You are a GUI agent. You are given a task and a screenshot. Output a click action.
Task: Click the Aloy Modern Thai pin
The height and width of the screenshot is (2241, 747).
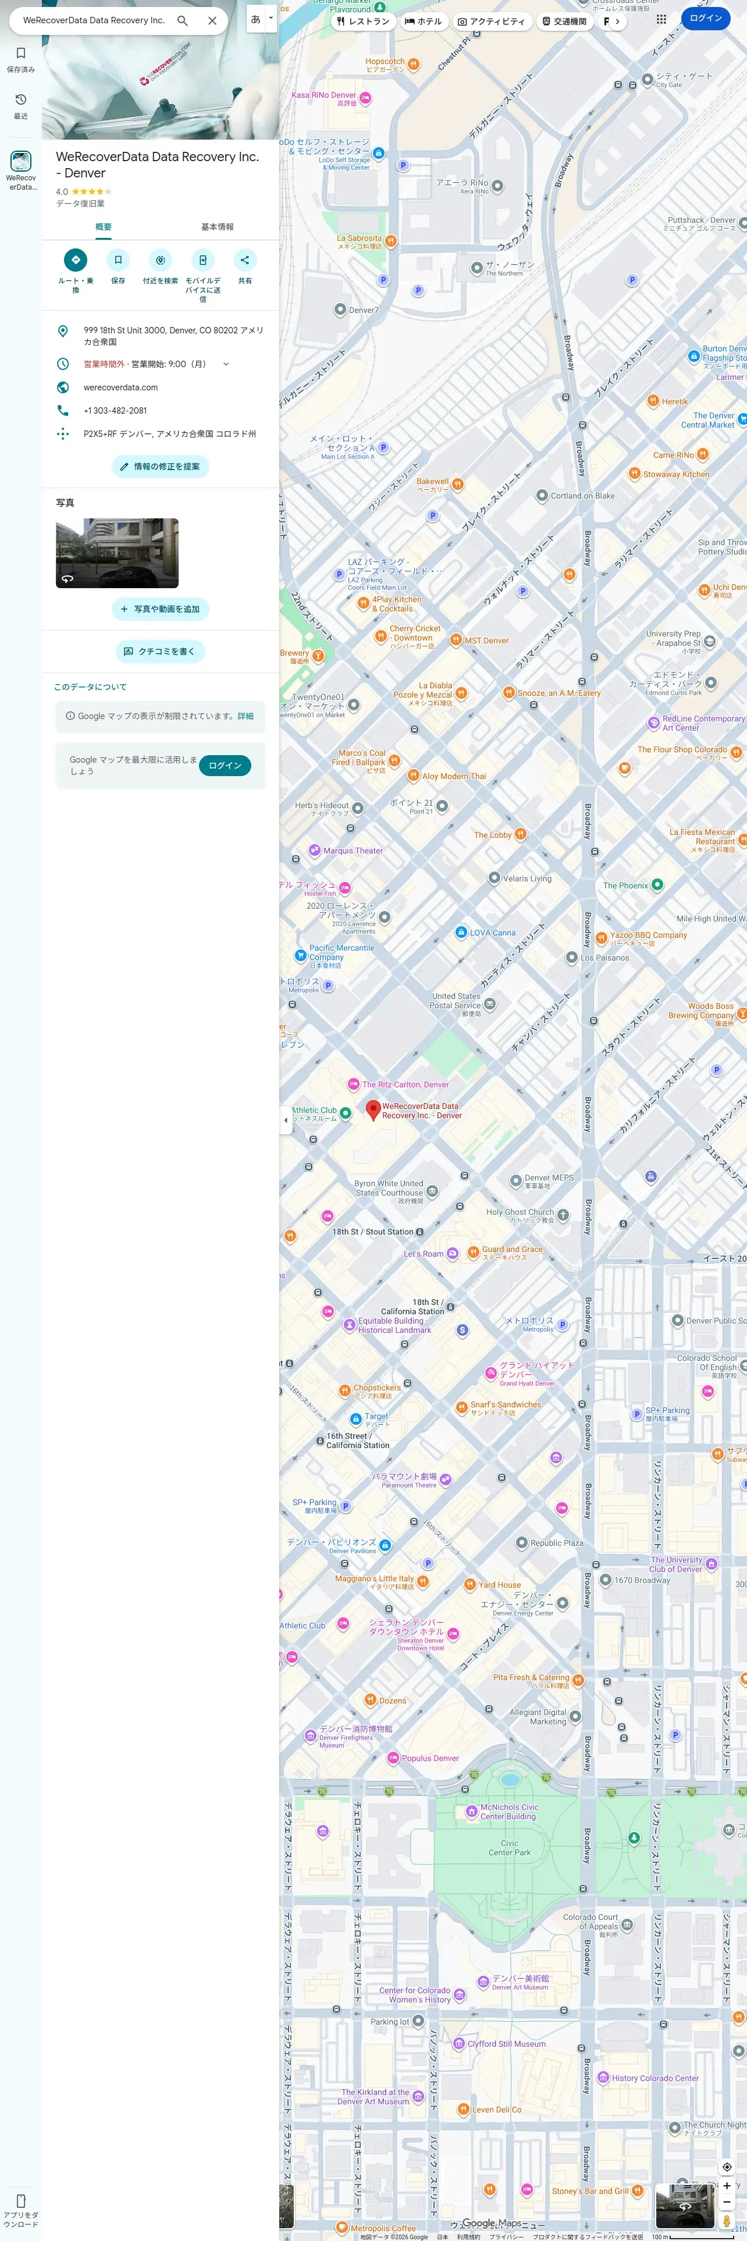pyautogui.click(x=414, y=776)
